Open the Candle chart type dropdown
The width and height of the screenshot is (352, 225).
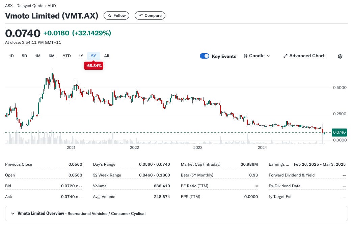(257, 56)
